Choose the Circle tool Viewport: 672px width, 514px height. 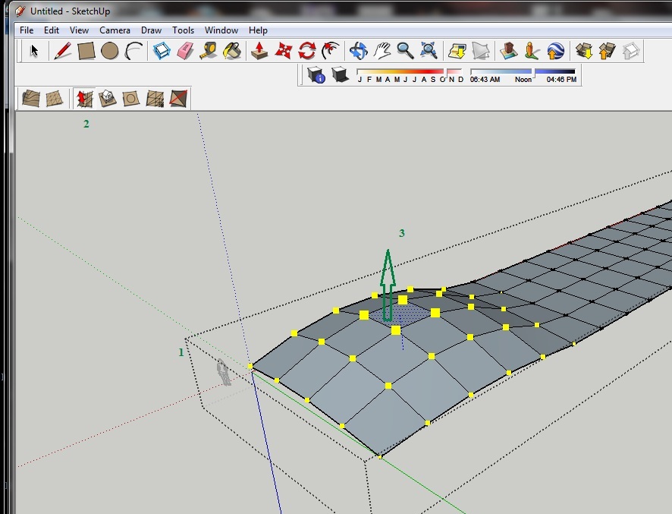[x=110, y=51]
